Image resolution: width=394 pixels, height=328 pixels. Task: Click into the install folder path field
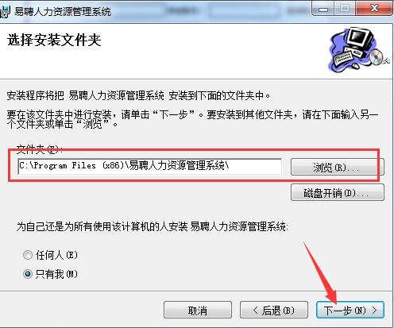coord(149,166)
